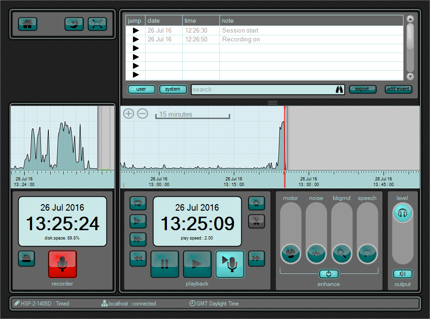This screenshot has width=430, height=319.
Task: Select the user events filter
Action: (141, 89)
